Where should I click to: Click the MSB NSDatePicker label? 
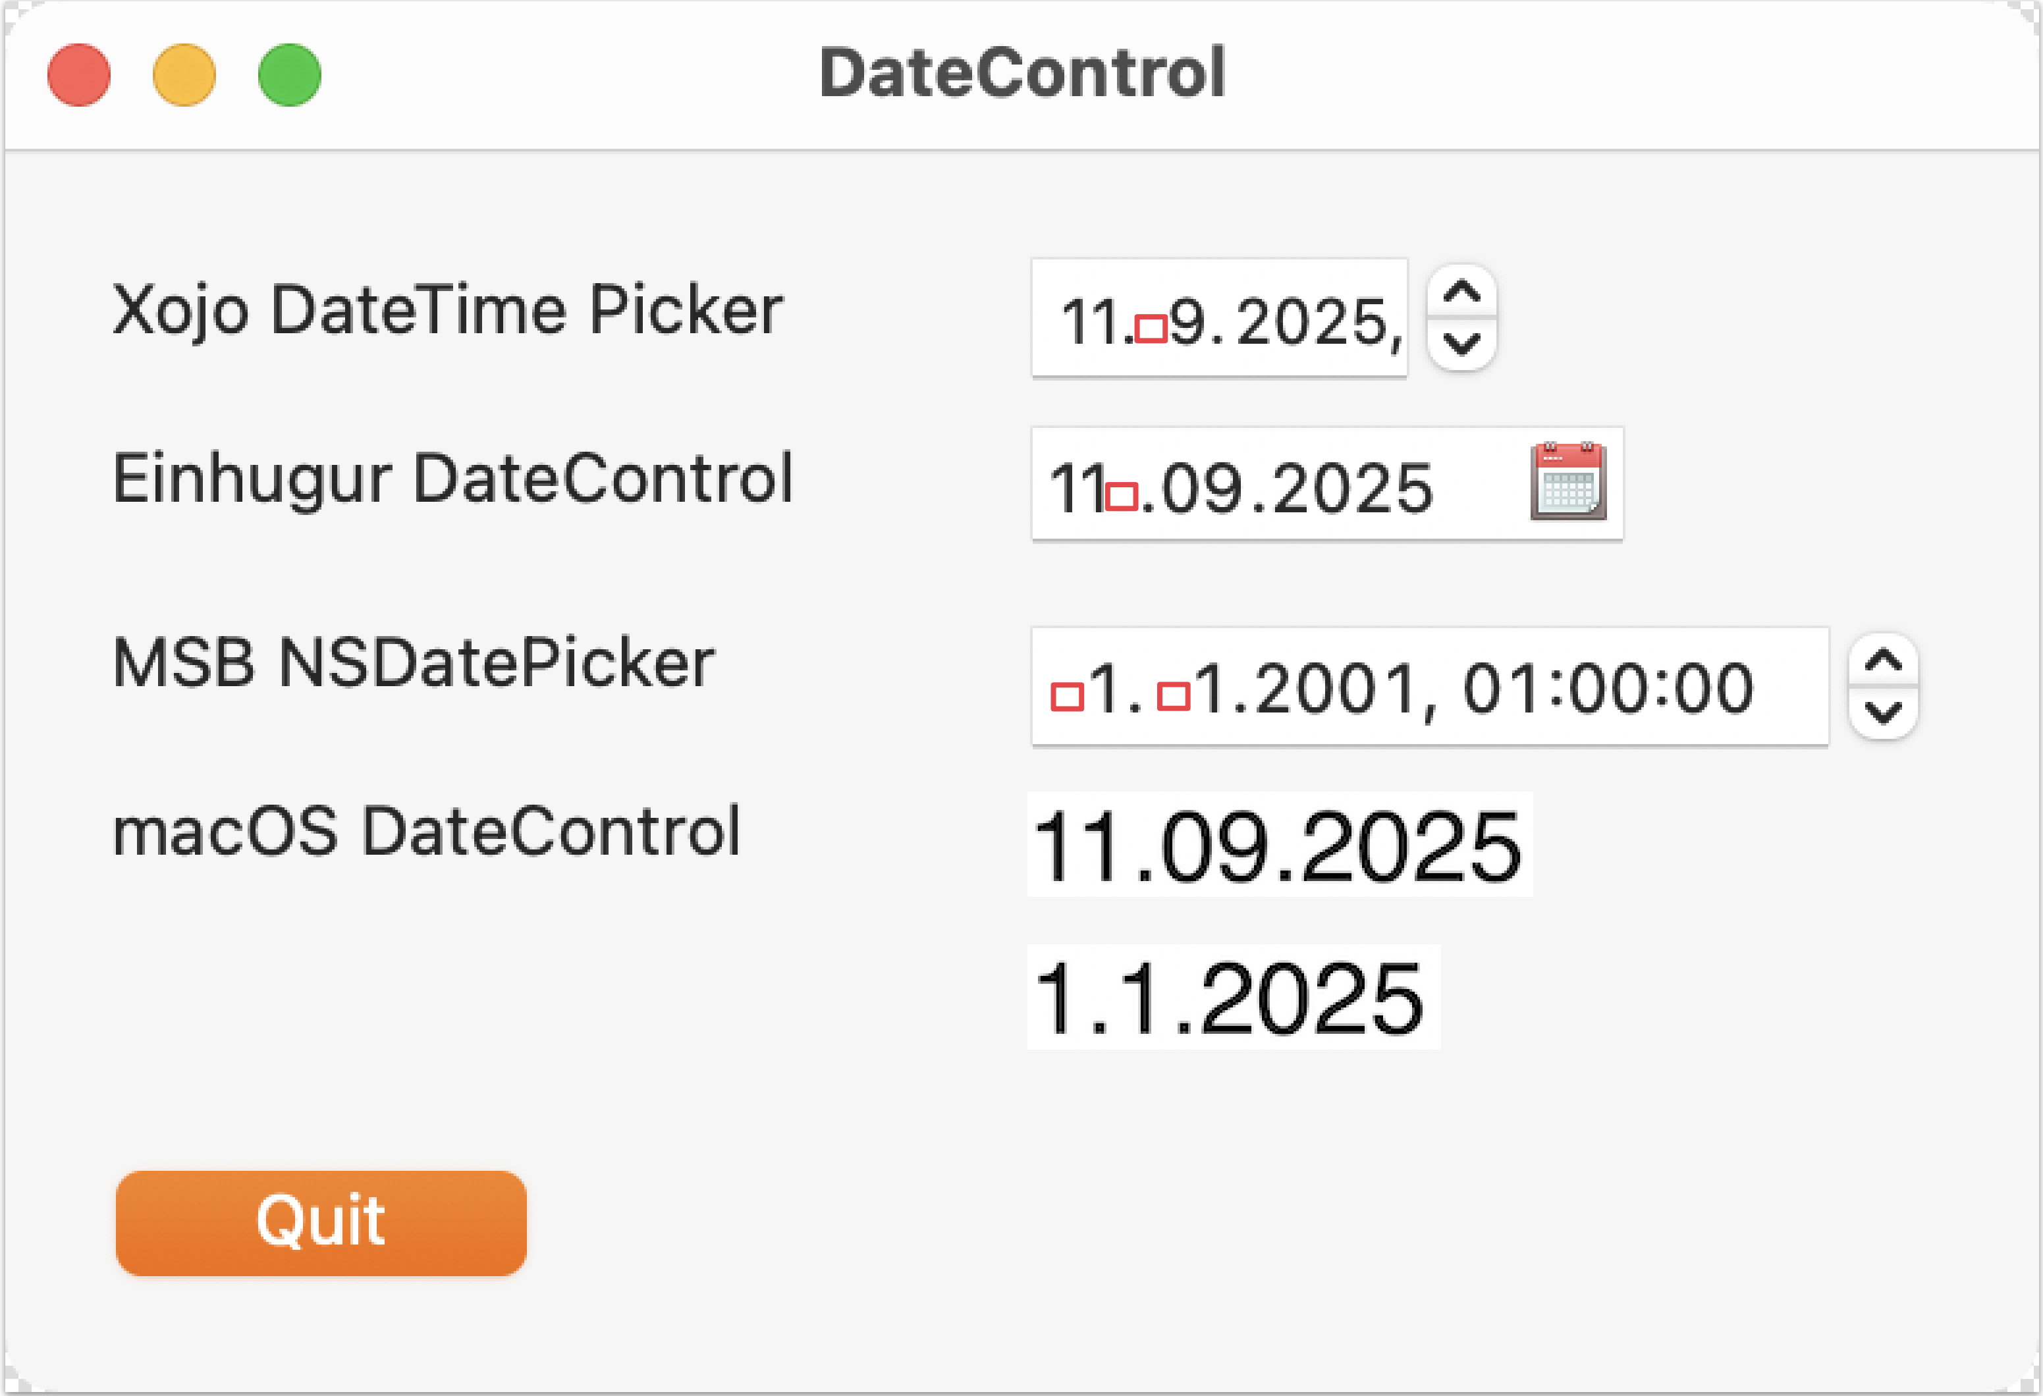[x=413, y=664]
